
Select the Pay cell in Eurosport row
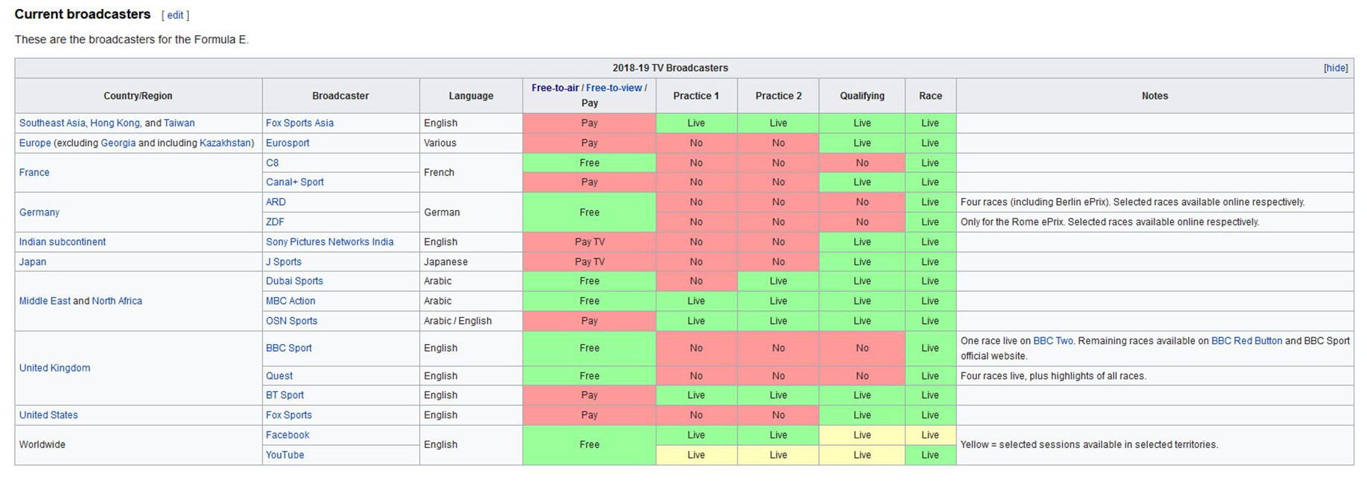tap(589, 143)
